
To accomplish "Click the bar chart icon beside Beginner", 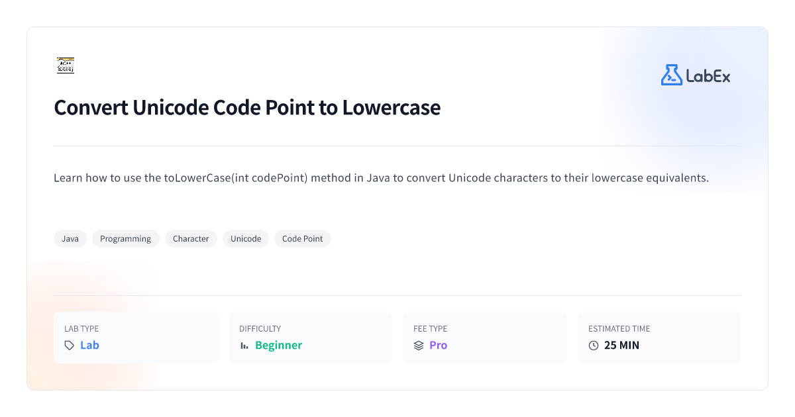I will point(244,346).
